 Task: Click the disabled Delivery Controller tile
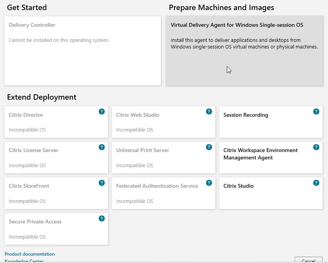[x=83, y=51]
